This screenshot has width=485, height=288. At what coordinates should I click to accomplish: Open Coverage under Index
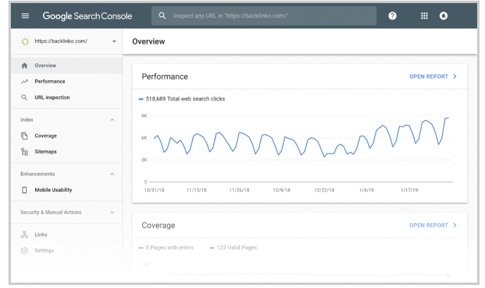[x=67, y=136]
